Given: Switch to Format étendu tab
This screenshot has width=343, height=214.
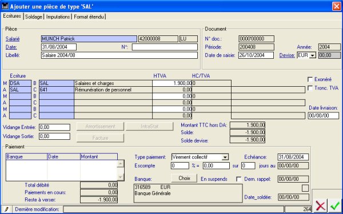Looking at the screenshot, I should 89,17.
